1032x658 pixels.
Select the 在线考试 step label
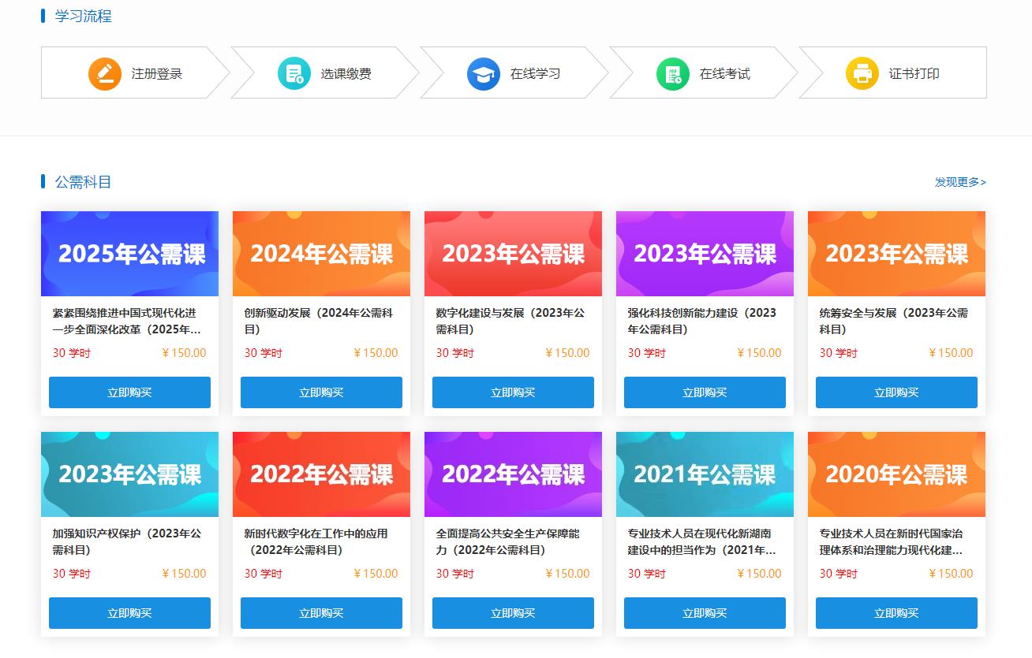pyautogui.click(x=724, y=74)
